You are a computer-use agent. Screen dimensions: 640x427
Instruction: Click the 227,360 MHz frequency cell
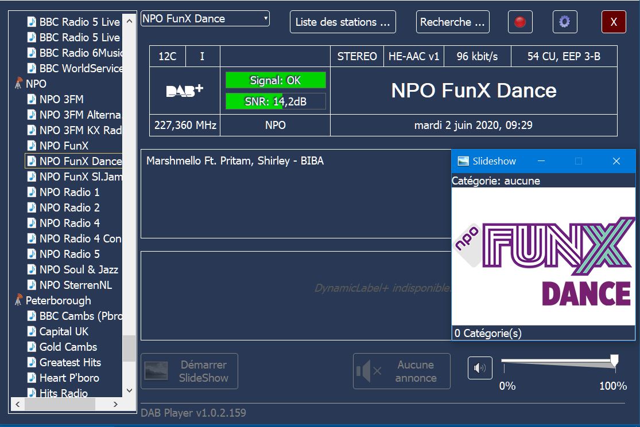point(185,125)
